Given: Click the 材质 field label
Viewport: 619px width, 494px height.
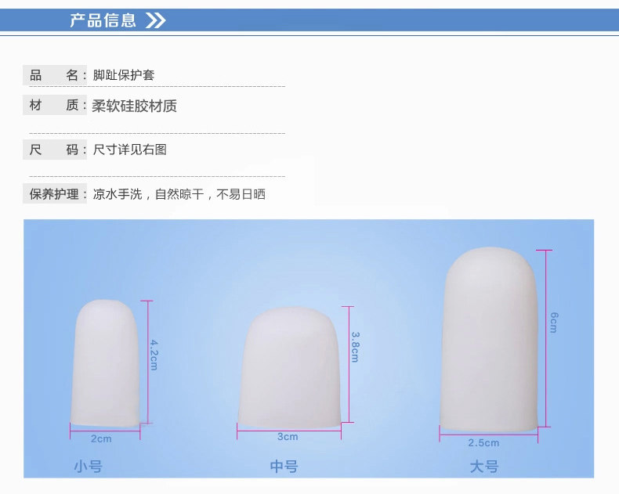Looking at the screenshot, I should point(54,105).
